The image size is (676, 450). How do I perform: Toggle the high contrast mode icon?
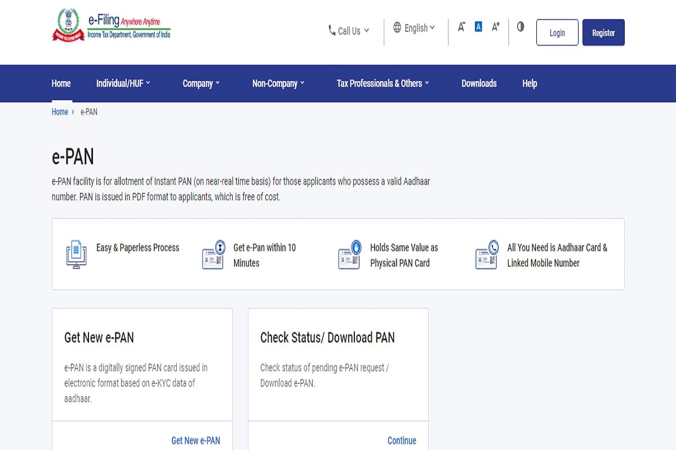click(521, 26)
